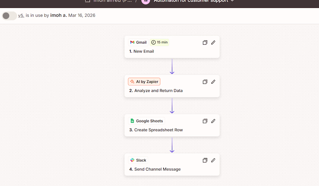Select the '3. Create Spreadsheet Row' step title

(156, 130)
